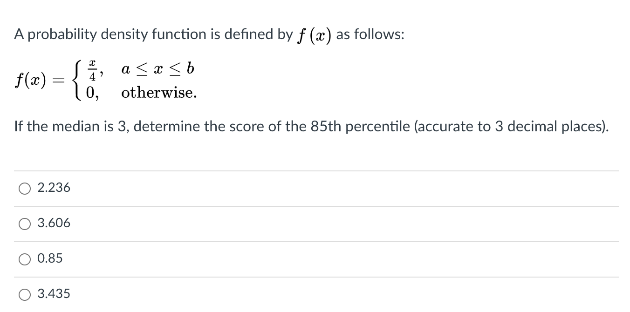The height and width of the screenshot is (312, 630).
Task: Select the radio button for answer 2.236
Action: [x=24, y=188]
